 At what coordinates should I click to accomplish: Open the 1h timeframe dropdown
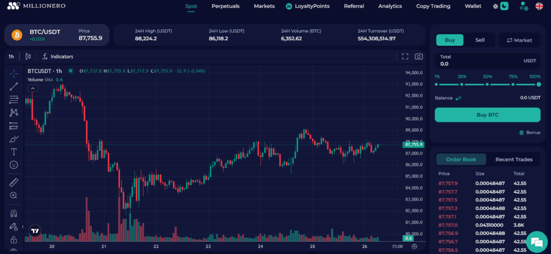point(11,57)
